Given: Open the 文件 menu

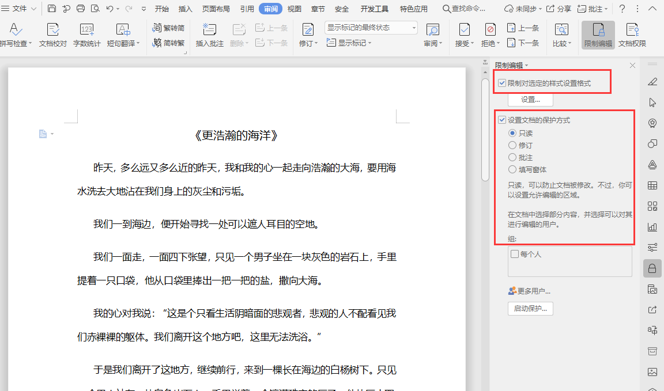Looking at the screenshot, I should pos(20,9).
